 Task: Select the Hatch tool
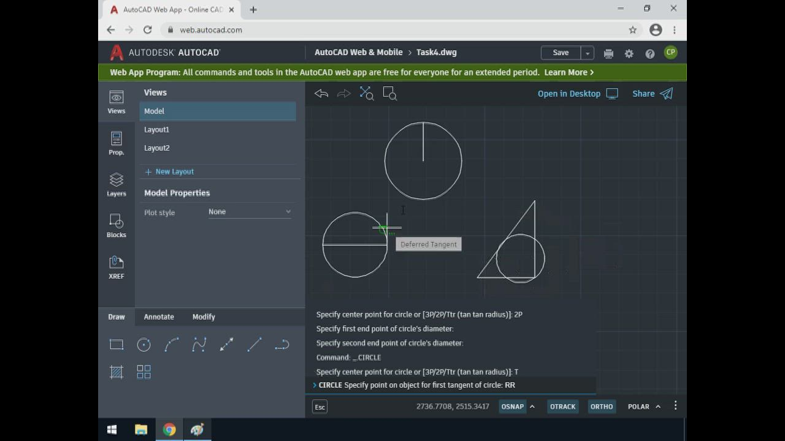point(117,372)
